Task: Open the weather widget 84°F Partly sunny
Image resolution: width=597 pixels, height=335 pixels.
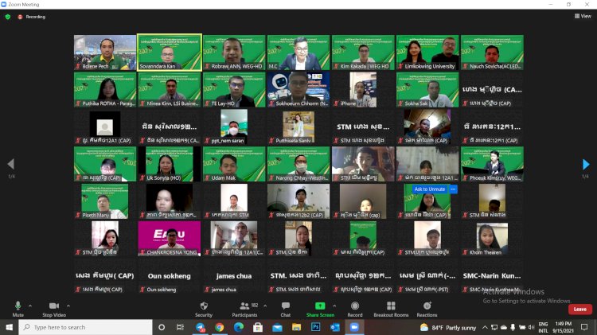Action: pos(448,327)
